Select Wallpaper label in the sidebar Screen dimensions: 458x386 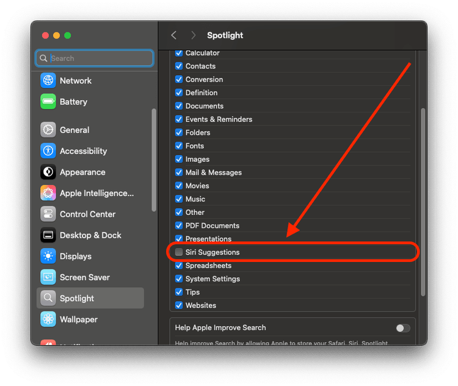(79, 319)
